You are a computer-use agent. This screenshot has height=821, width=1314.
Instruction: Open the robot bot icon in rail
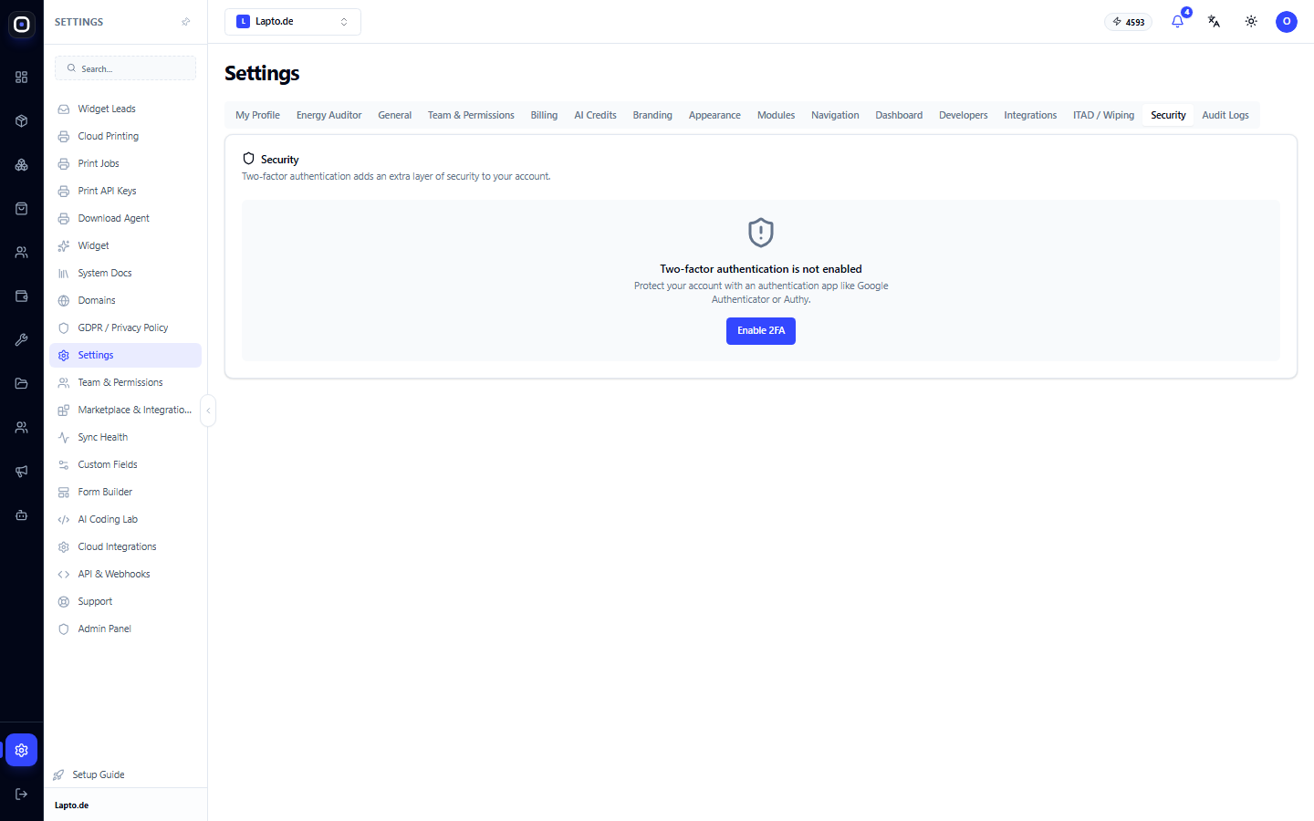tap(22, 515)
